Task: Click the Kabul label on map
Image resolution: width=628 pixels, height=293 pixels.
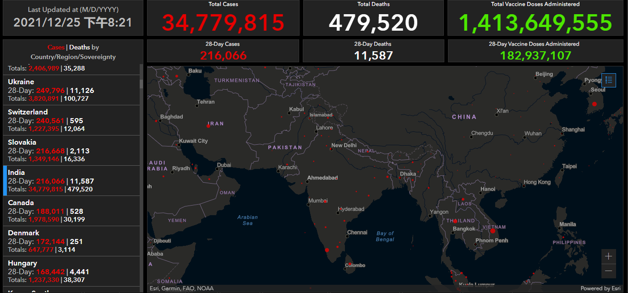Action: point(296,110)
